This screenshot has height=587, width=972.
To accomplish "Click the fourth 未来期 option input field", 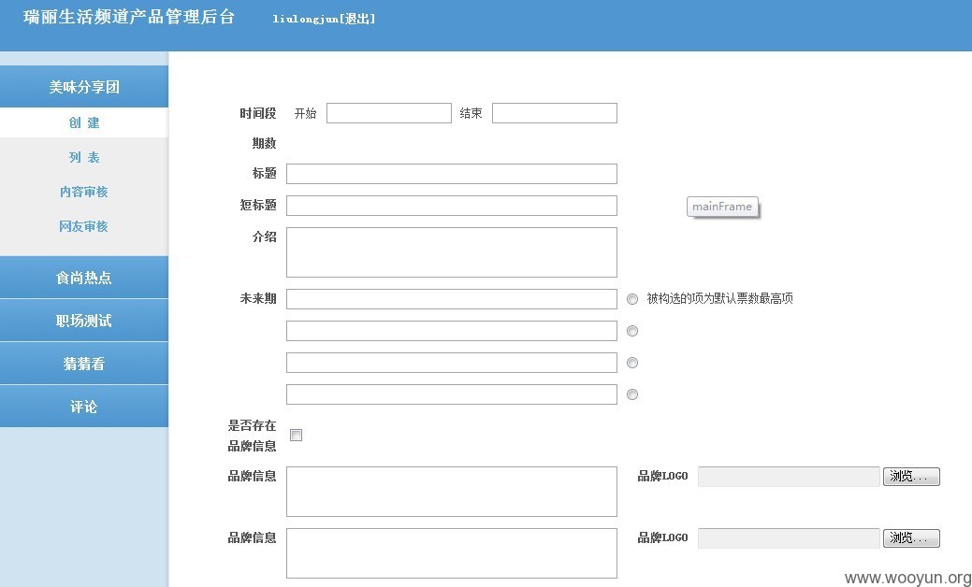I will coord(451,394).
